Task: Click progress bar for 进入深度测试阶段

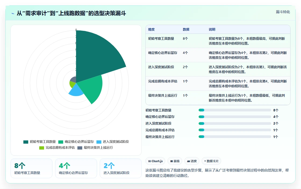Action: (235, 123)
